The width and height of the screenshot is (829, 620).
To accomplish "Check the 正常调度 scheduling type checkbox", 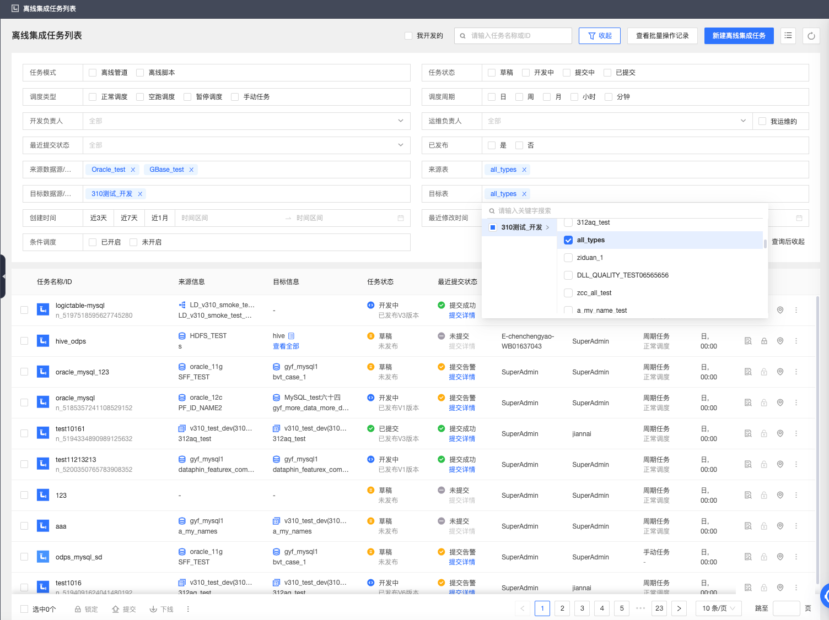I will pyautogui.click(x=93, y=97).
